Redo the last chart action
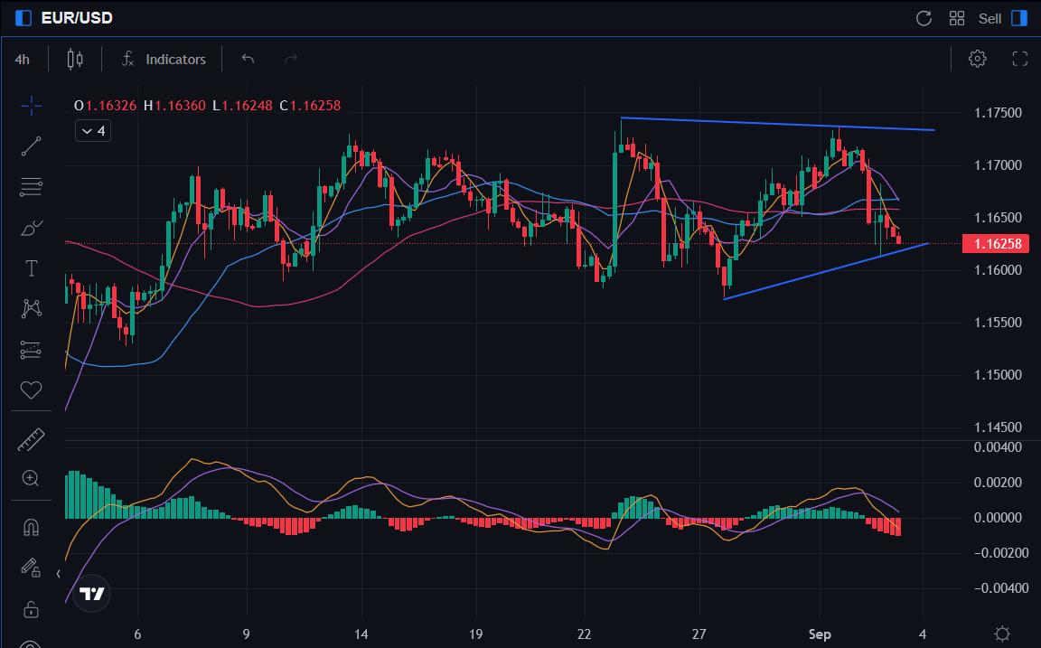The height and width of the screenshot is (648, 1041). [291, 59]
